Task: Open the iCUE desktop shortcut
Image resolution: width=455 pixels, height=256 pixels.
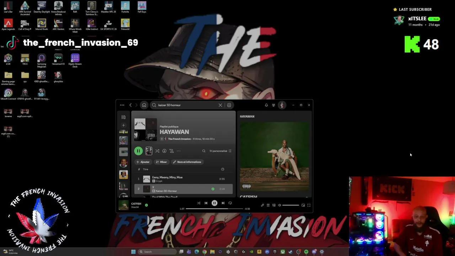Action: [8, 59]
